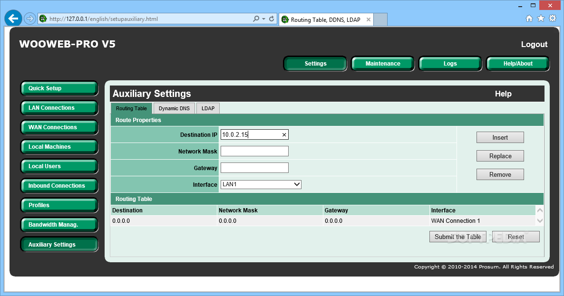
Task: Click the Insert button
Action: pos(500,138)
